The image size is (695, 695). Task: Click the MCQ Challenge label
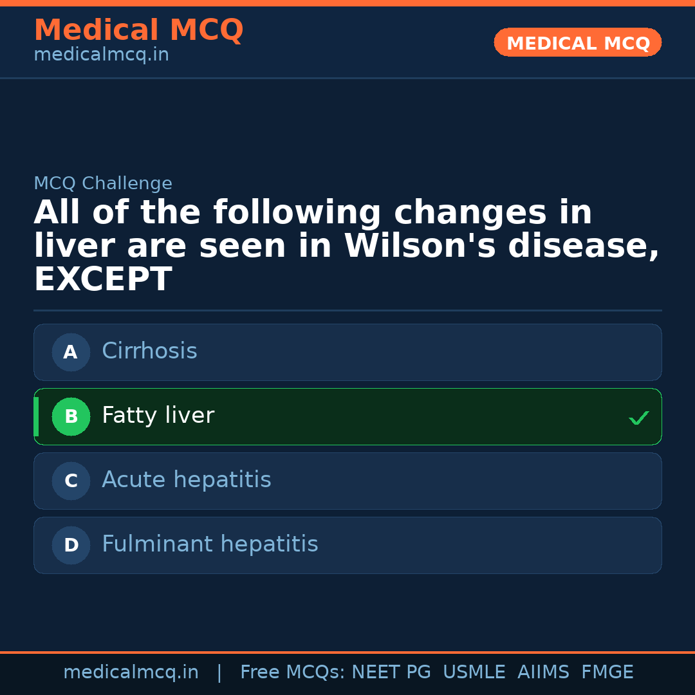pyautogui.click(x=103, y=183)
